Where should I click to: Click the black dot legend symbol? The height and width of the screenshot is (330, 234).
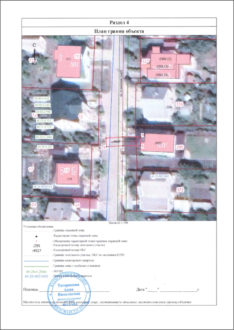coord(37,236)
